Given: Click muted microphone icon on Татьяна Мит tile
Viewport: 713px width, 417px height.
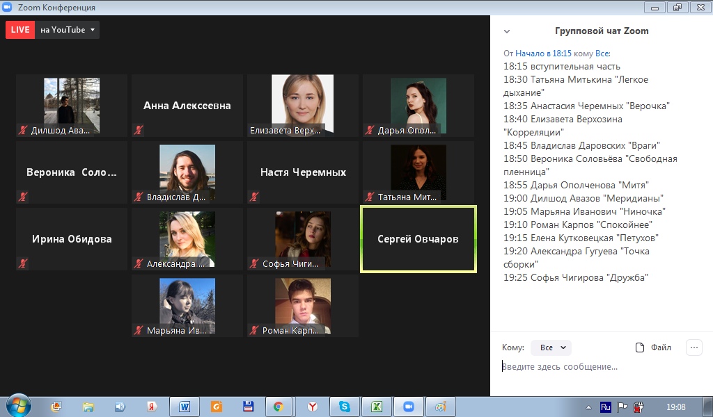Looking at the screenshot, I should [370, 197].
